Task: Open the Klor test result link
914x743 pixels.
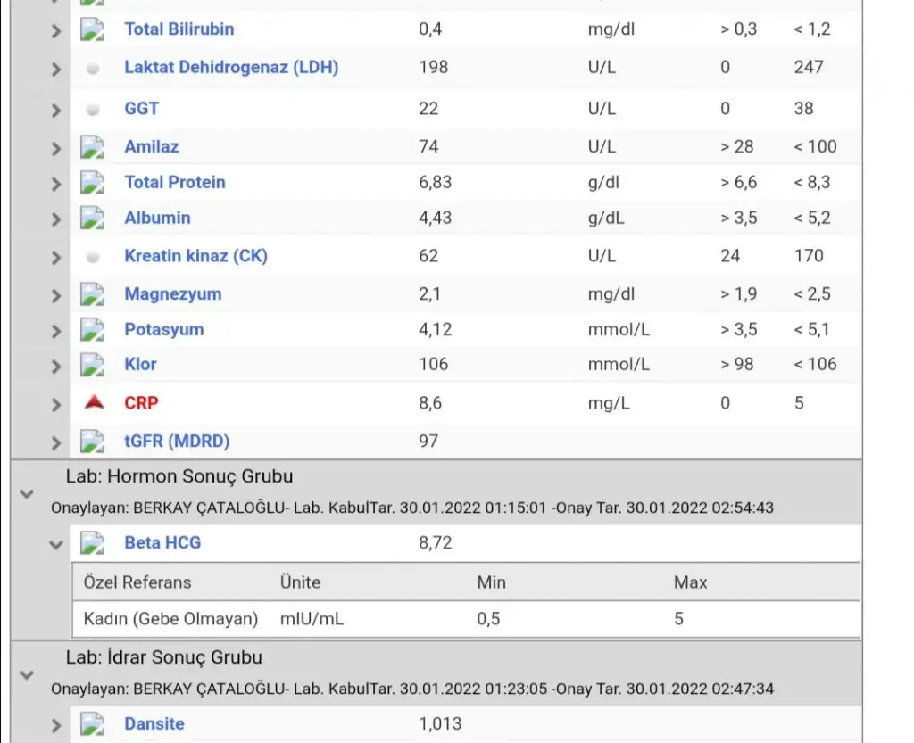Action: pyautogui.click(x=140, y=364)
